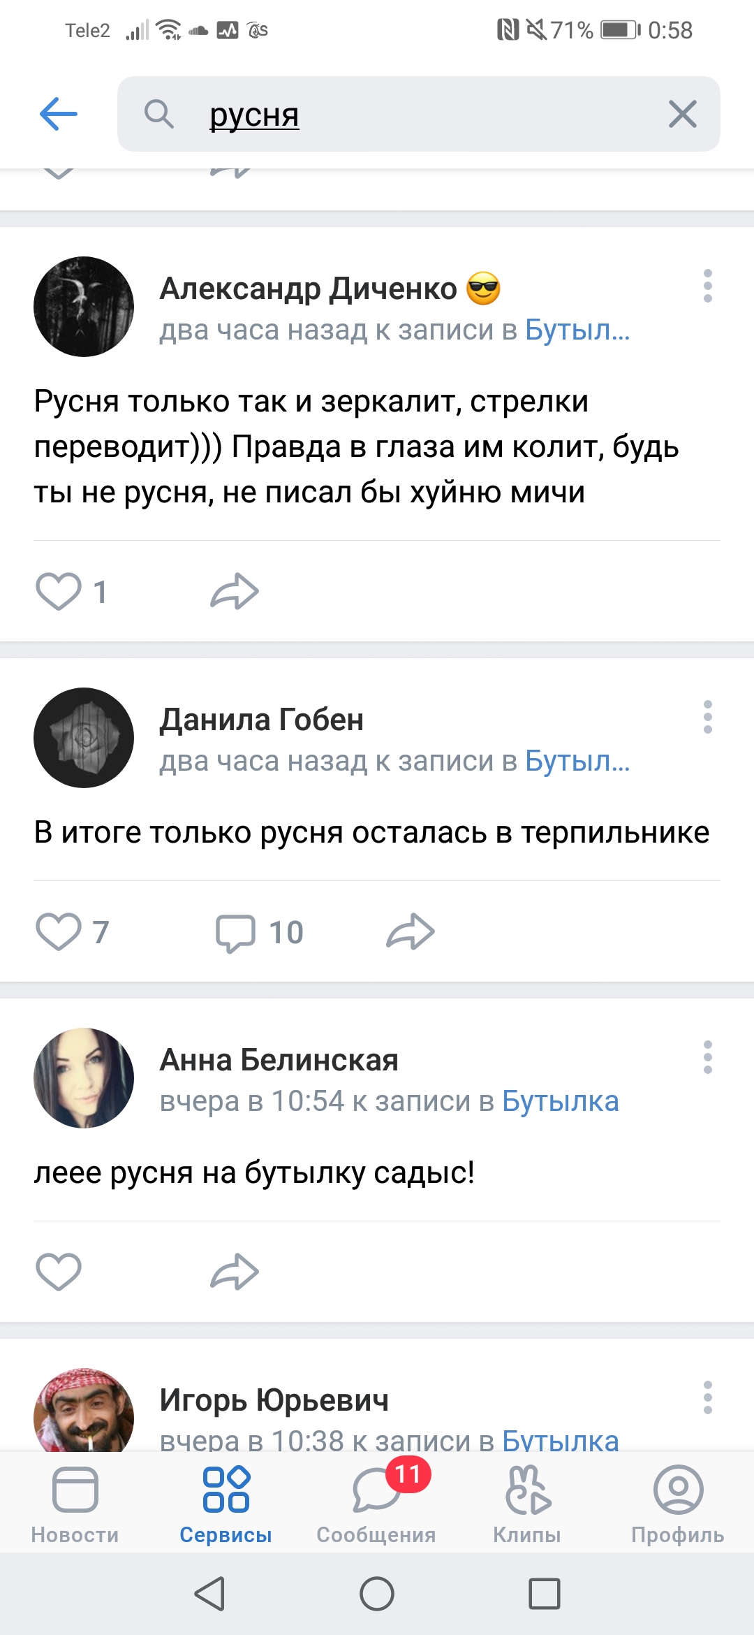Viewport: 754px width, 1635px height.
Task: Like Александр Диченко's comment
Action: [59, 592]
